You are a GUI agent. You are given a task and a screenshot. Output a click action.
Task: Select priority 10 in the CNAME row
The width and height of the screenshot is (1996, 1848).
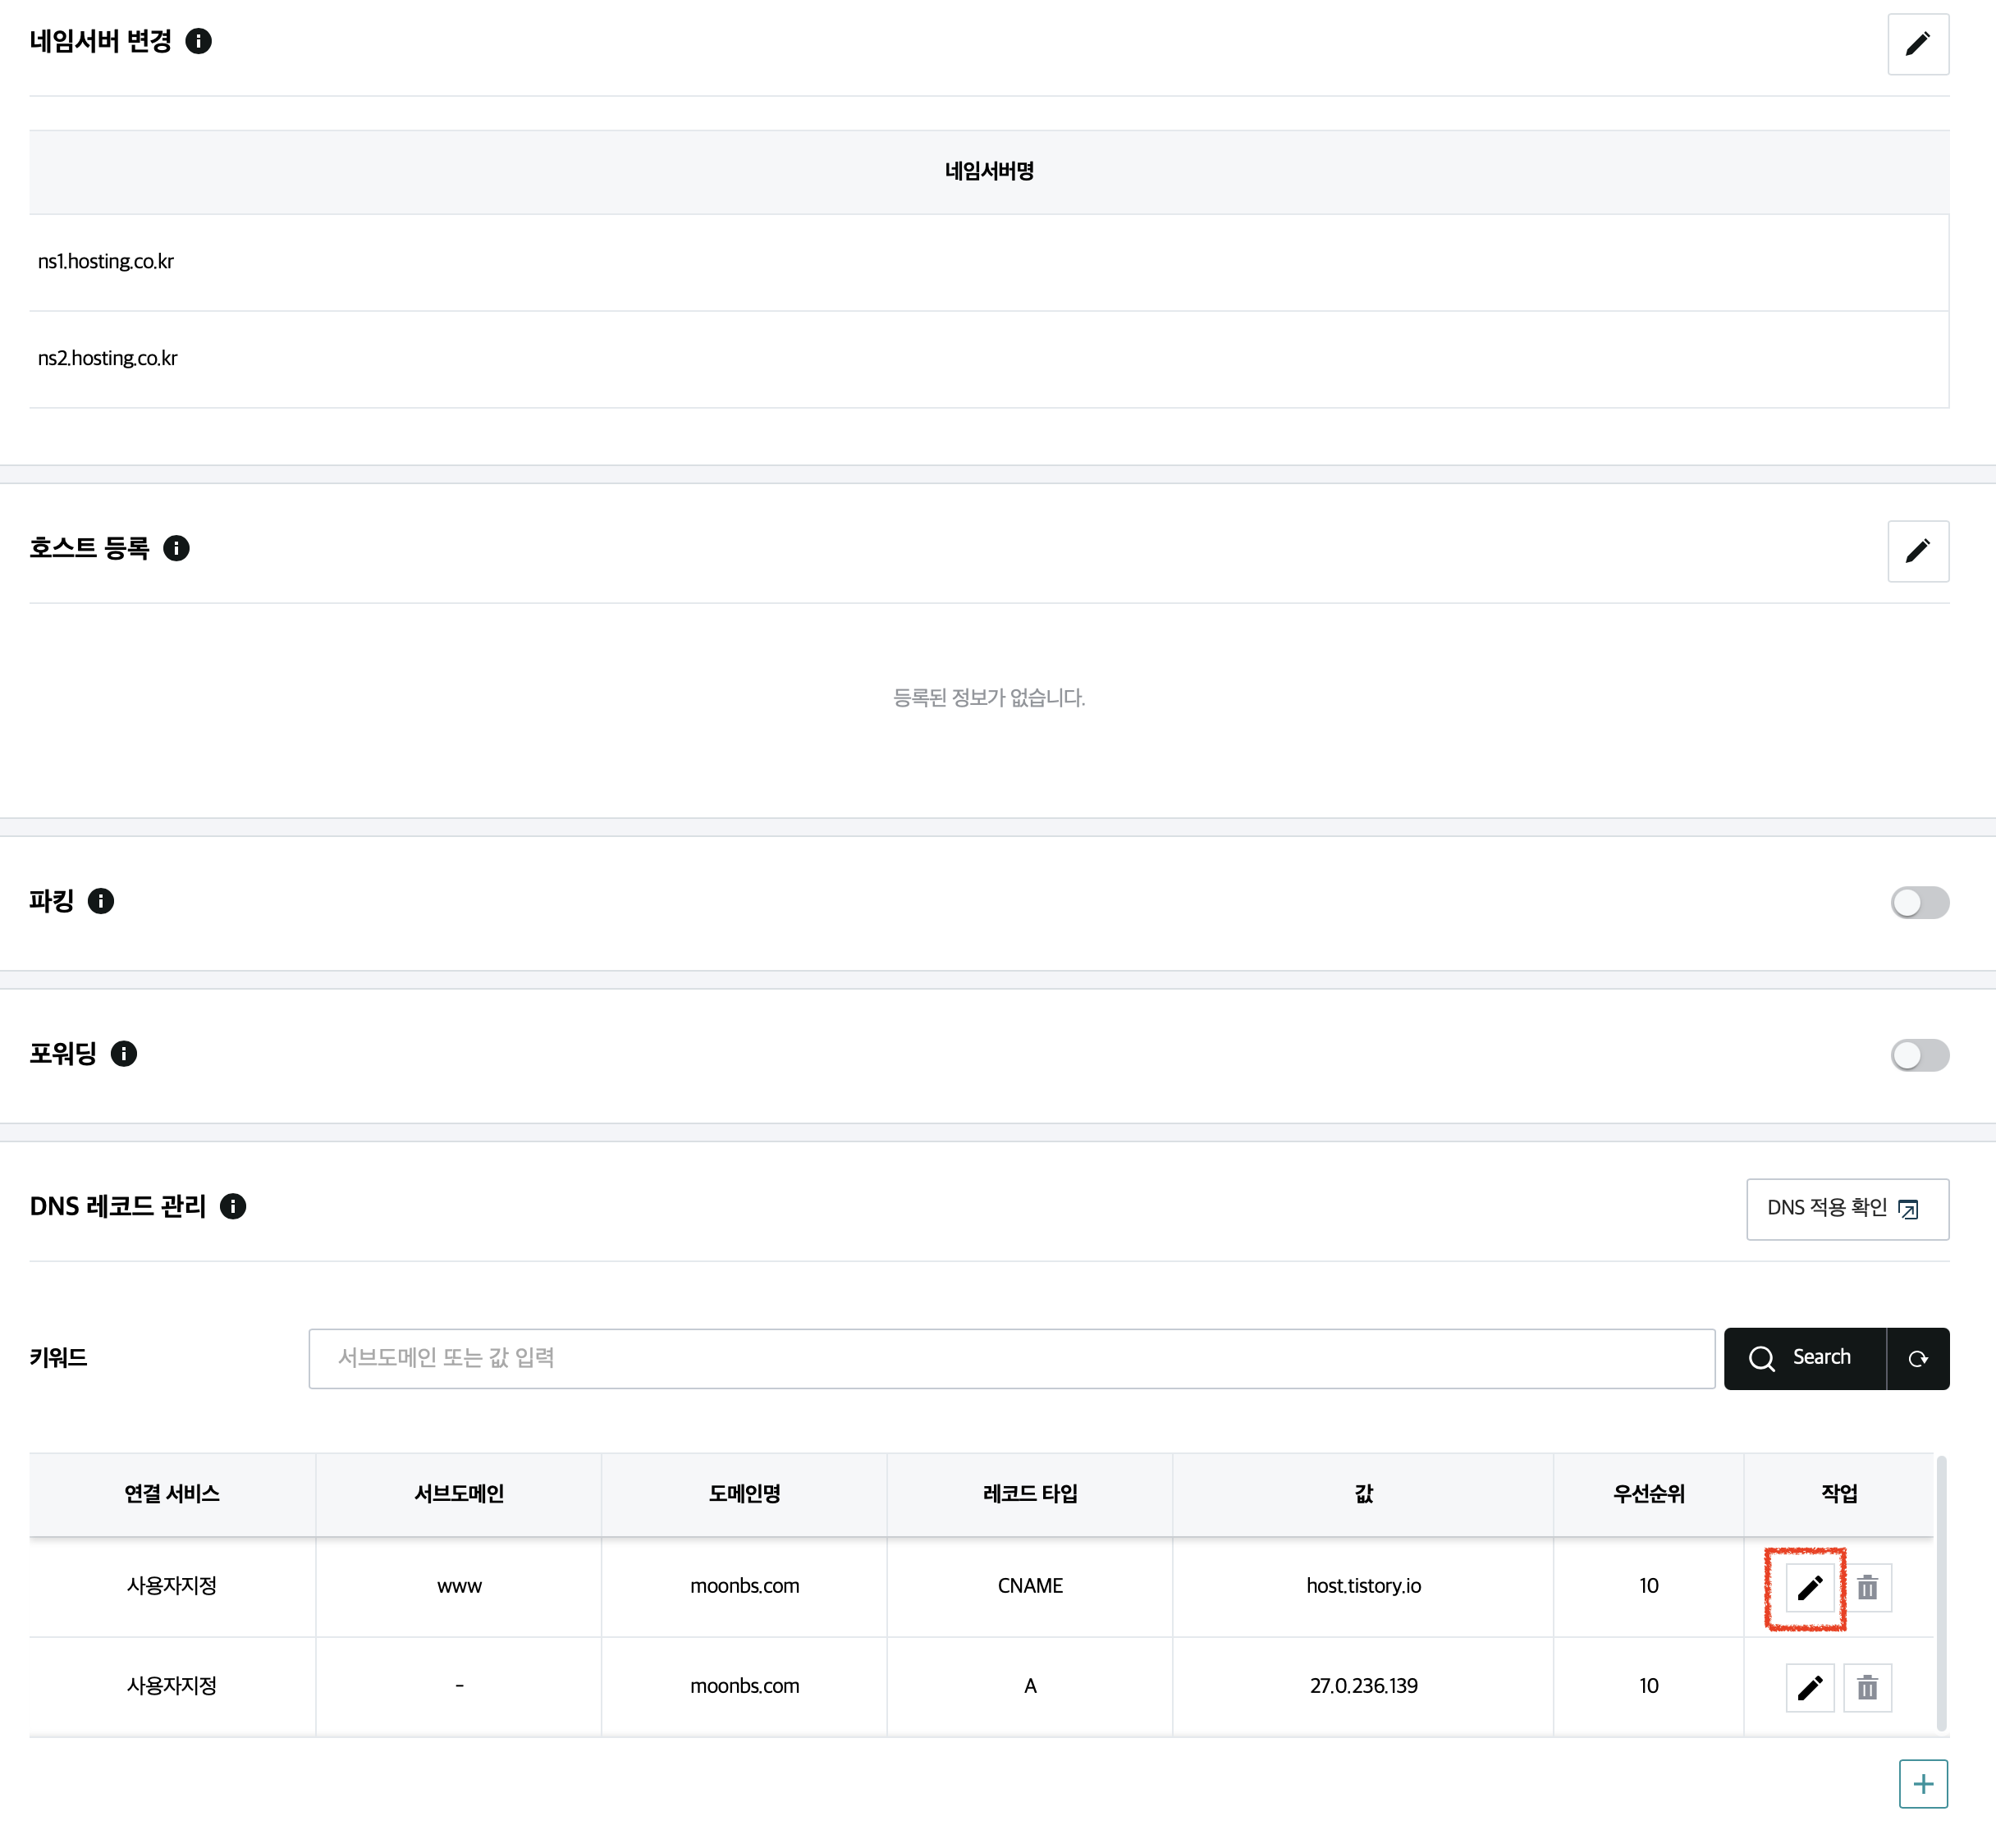(x=1648, y=1586)
